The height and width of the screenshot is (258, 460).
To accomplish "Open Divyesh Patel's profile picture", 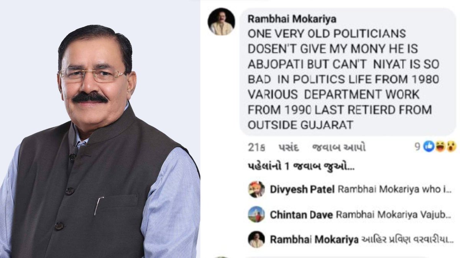I will pos(256,189).
